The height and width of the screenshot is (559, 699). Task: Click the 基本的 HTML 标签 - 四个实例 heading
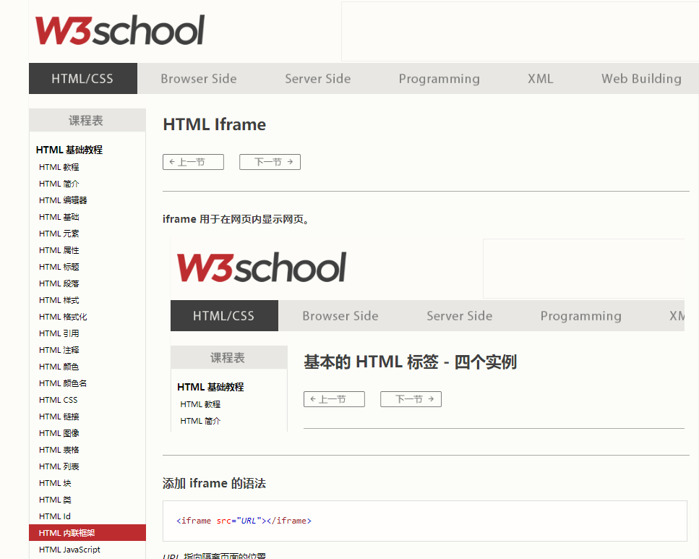410,362
